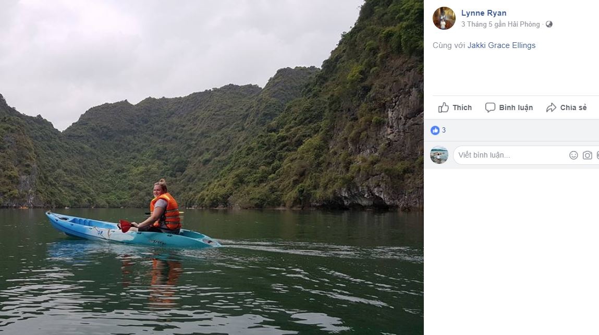This screenshot has width=599, height=335.
Task: Click the speech bubble icon beside Bình luận
Action: (490, 107)
